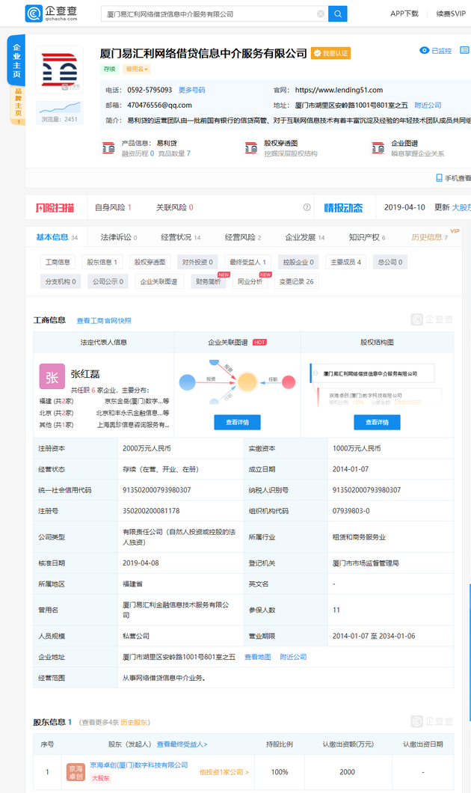Select the 工商信息 sub-tab

(x=58, y=262)
